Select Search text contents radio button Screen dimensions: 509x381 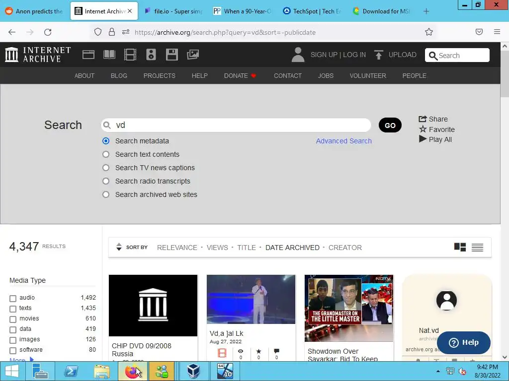[106, 154]
